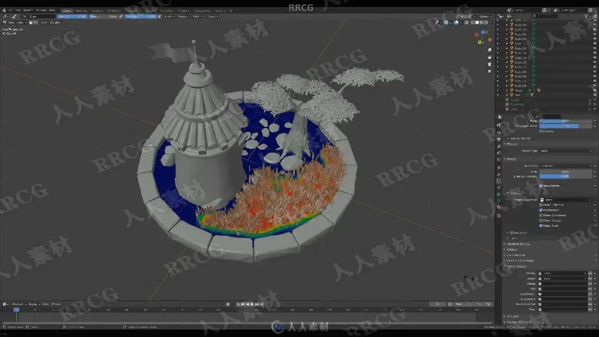599x337 pixels.
Task: Switch to the Sculpting workspace tab
Action: (97, 10)
